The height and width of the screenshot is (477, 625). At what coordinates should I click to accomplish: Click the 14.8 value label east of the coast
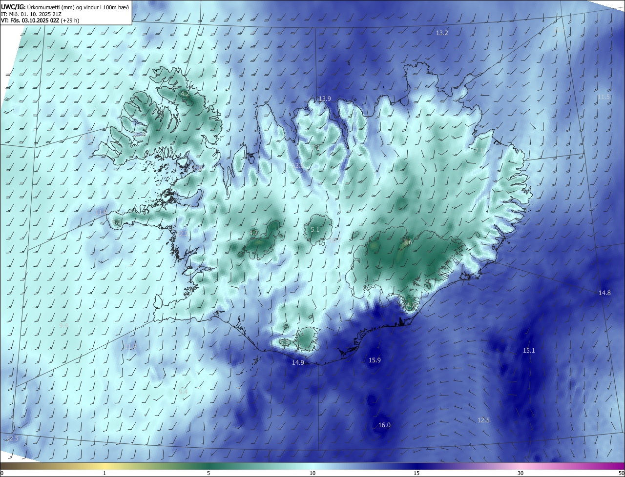pyautogui.click(x=604, y=293)
